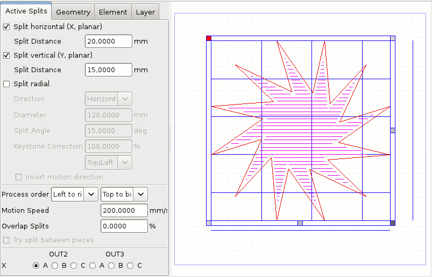Screen dimensions: 432x277
Task: Switch to the Geometry tab
Action: tap(73, 12)
